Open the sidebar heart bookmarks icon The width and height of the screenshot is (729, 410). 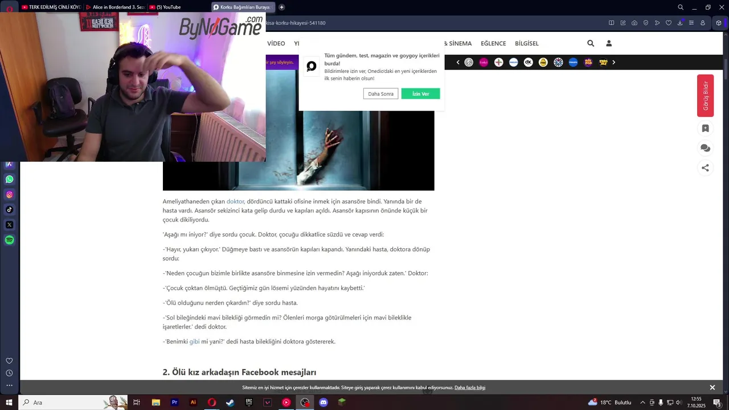[9, 361]
